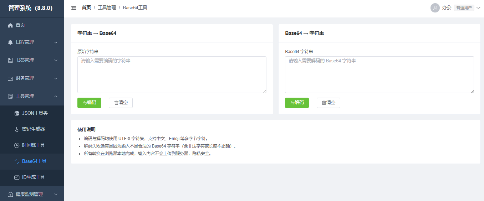
Task: Click the bell icon for 日程管理
Action: click(x=10, y=42)
